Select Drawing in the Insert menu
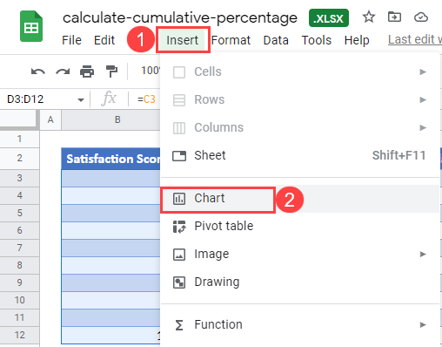442x347 pixels. 300,282
